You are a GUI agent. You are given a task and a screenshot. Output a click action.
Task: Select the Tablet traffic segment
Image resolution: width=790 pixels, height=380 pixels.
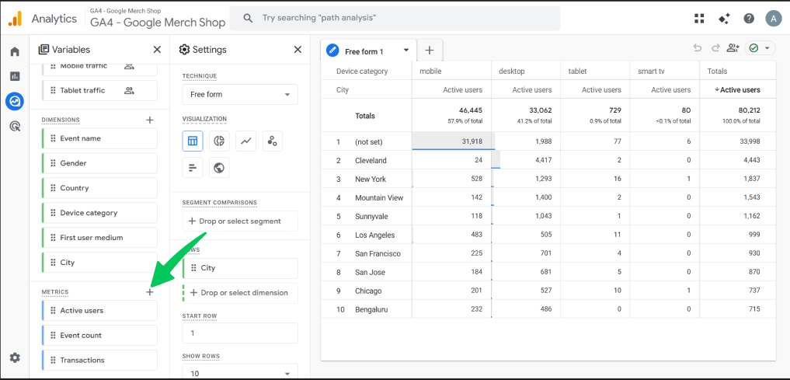click(x=99, y=90)
